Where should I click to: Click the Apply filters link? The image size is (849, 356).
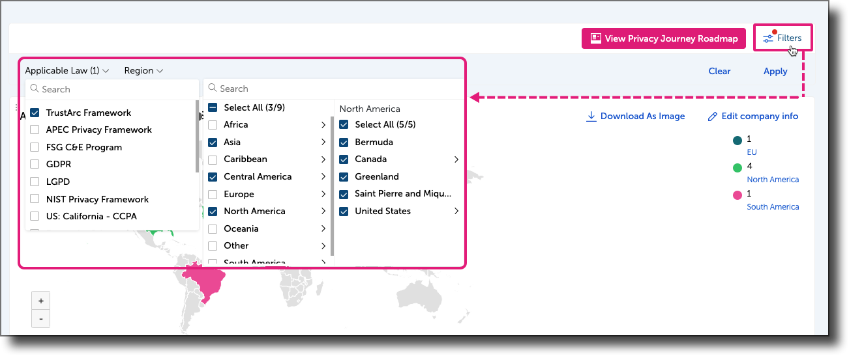(775, 72)
